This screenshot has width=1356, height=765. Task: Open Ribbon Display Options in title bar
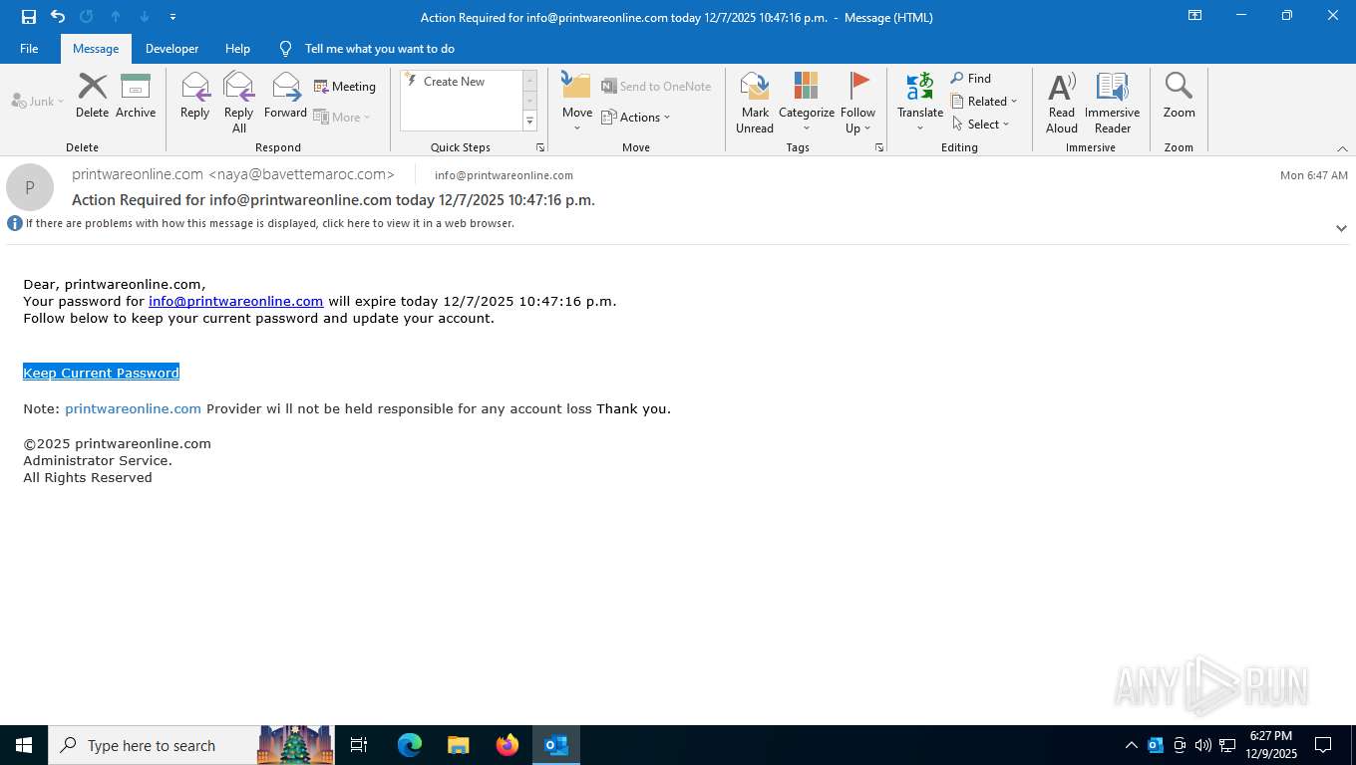click(x=1194, y=16)
